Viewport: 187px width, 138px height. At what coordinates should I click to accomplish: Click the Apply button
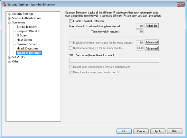(x=158, y=131)
